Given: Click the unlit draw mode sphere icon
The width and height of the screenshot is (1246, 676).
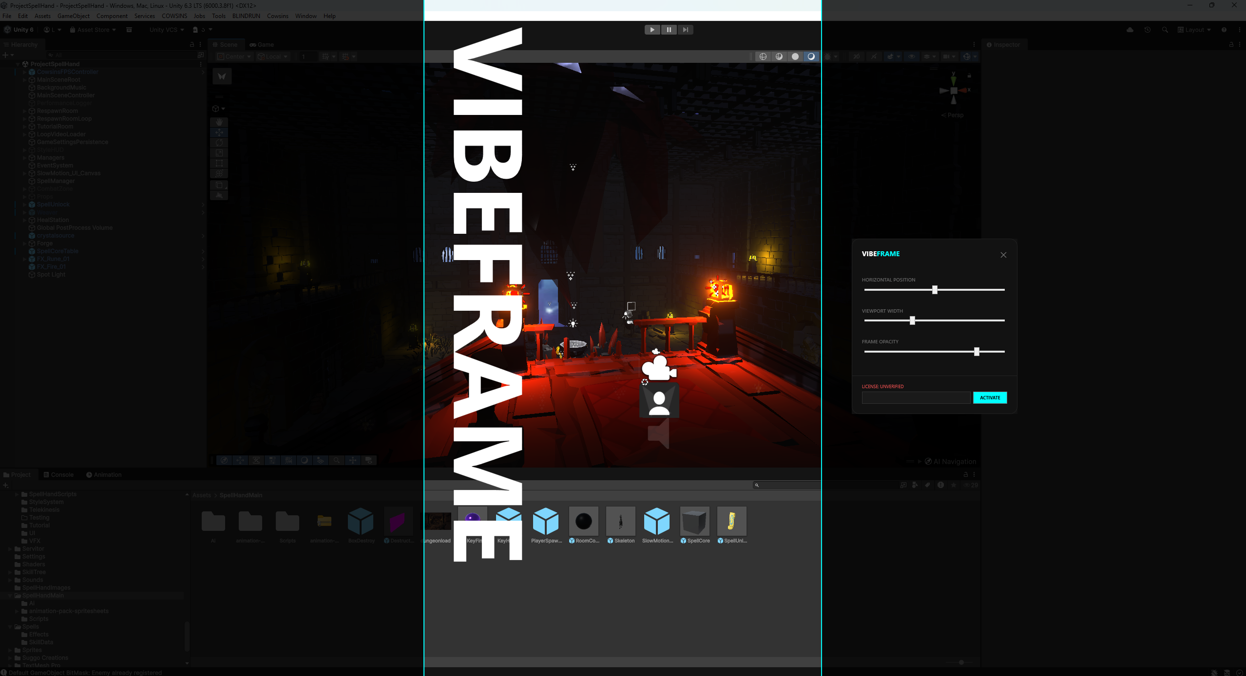Looking at the screenshot, I should [x=795, y=56].
